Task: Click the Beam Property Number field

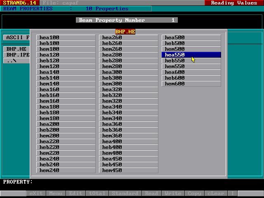Action: click(127, 20)
